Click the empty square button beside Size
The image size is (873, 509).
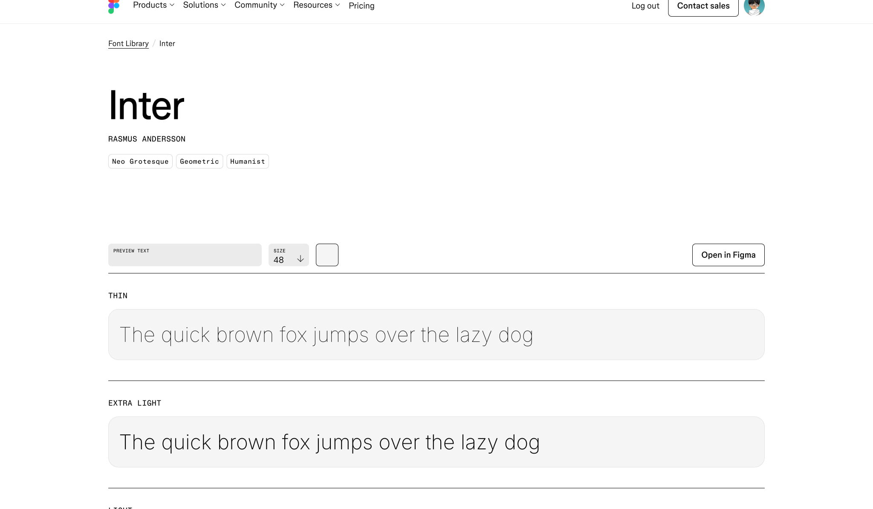pyautogui.click(x=327, y=255)
